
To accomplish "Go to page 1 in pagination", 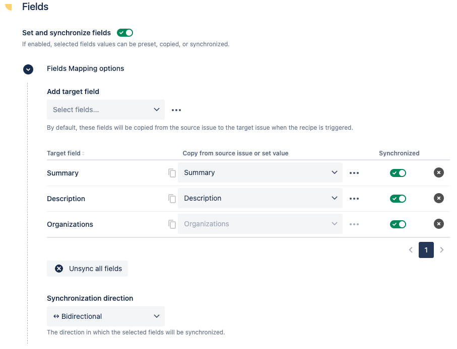I will [x=426, y=250].
